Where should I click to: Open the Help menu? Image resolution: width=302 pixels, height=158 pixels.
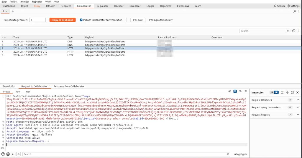[56, 1]
